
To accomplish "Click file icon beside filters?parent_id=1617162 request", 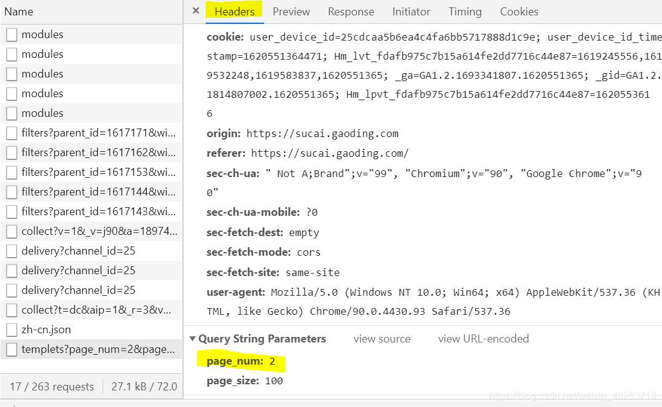I will (x=11, y=152).
